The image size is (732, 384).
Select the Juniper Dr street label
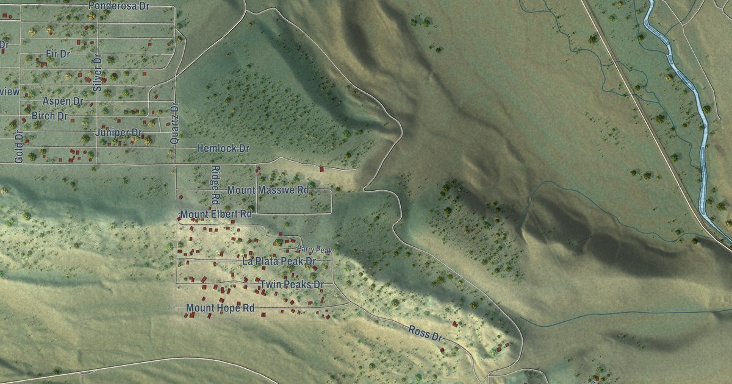click(119, 132)
